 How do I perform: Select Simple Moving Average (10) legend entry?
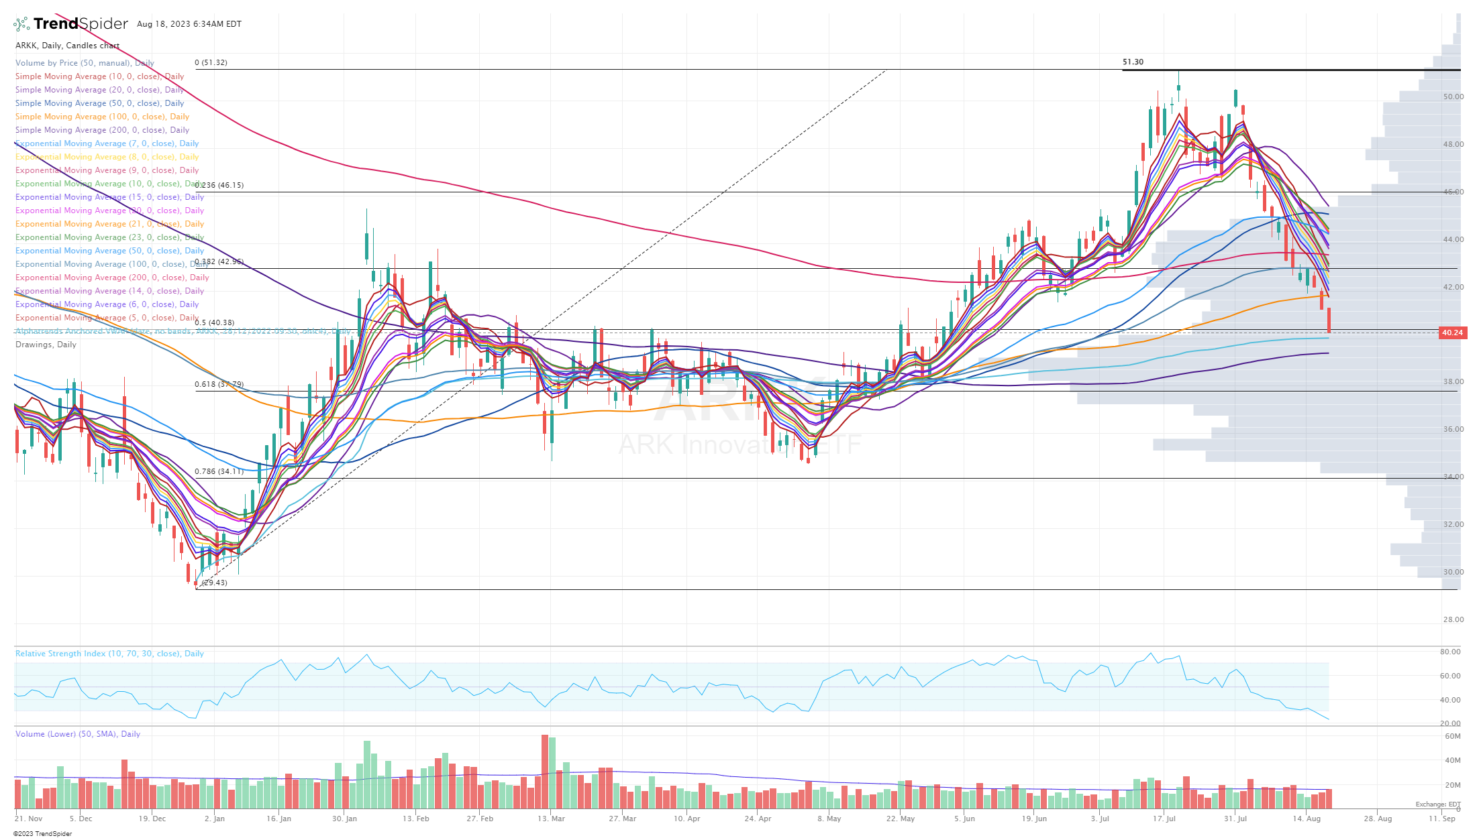tap(99, 76)
